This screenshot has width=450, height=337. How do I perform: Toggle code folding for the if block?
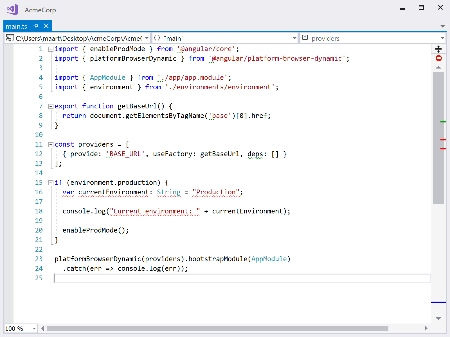point(51,183)
